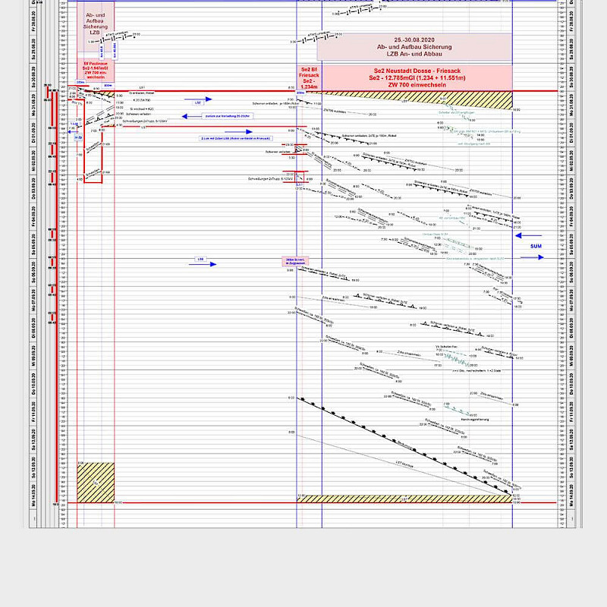
Task: Click the blue left arrow above SUM
Action: [533, 235]
